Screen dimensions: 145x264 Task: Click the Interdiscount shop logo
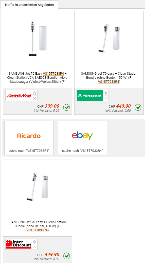19,244
